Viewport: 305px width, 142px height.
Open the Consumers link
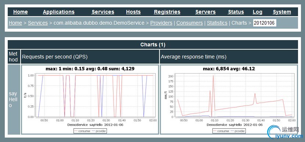pyautogui.click(x=190, y=23)
